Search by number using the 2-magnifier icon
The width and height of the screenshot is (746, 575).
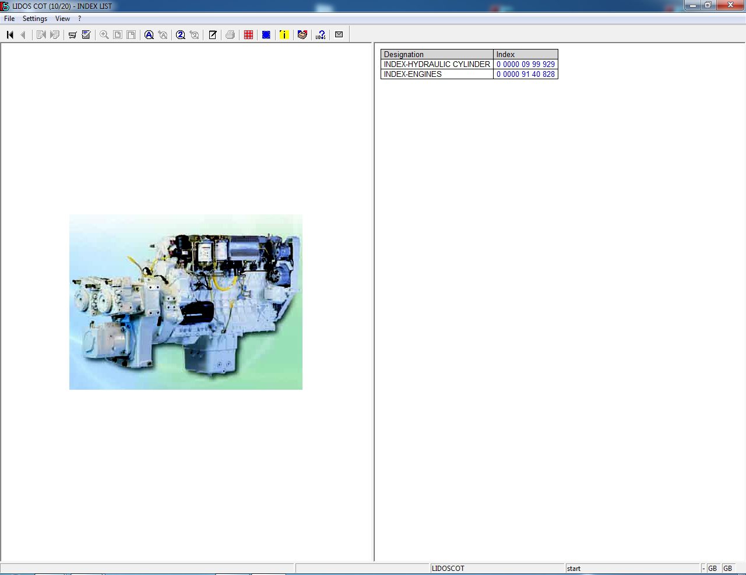[180, 34]
